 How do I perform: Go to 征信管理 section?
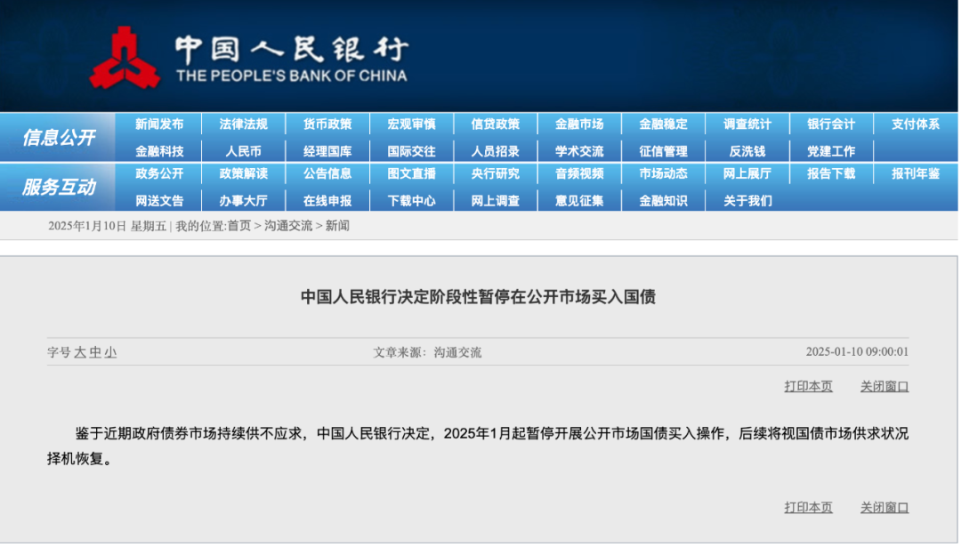coord(663,151)
